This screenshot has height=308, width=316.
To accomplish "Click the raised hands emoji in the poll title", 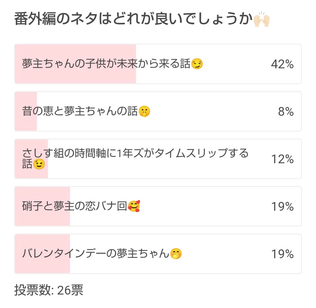I will (261, 20).
